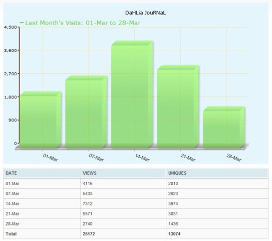Select the shortest 28-Mar bar
Screen dimensions: 272x241
224,128
